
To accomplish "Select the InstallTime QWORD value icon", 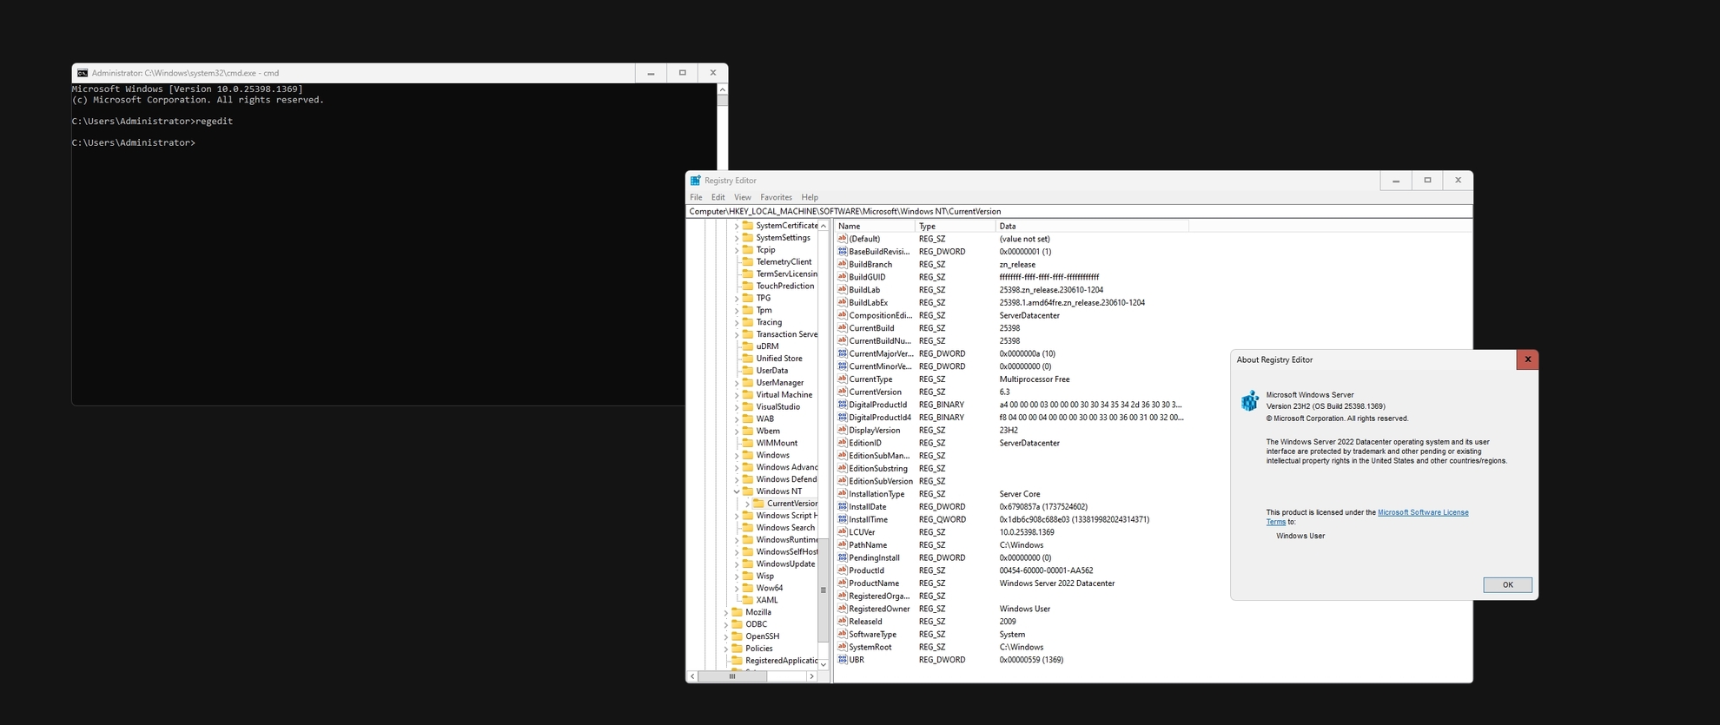I will click(x=842, y=519).
